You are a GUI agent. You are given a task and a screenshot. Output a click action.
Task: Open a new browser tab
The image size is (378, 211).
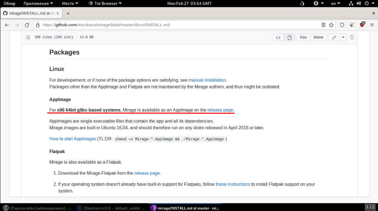68,14
